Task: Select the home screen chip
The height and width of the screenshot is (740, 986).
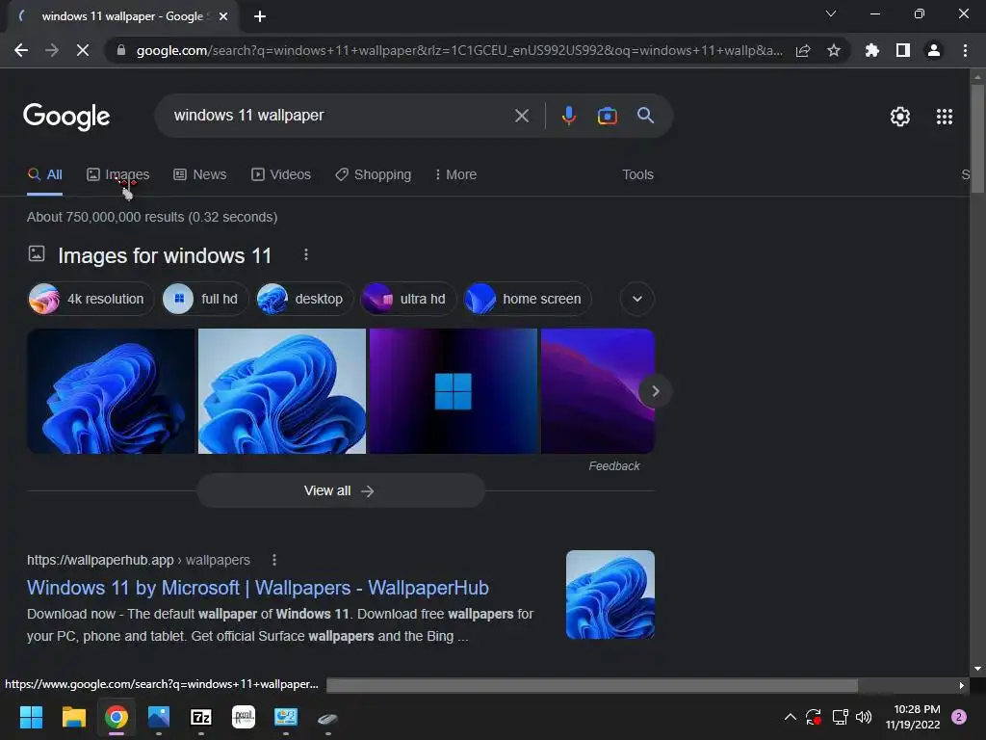Action: (x=527, y=299)
